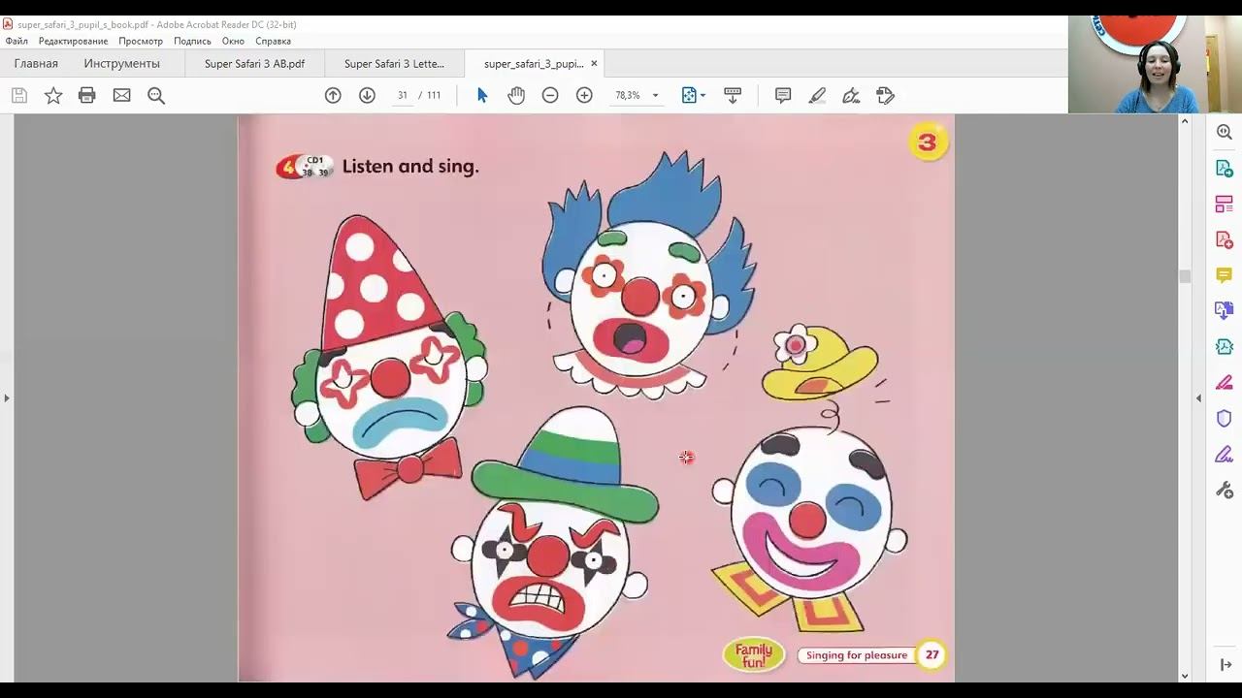Add file to starred favorites
The height and width of the screenshot is (698, 1242).
(x=53, y=95)
